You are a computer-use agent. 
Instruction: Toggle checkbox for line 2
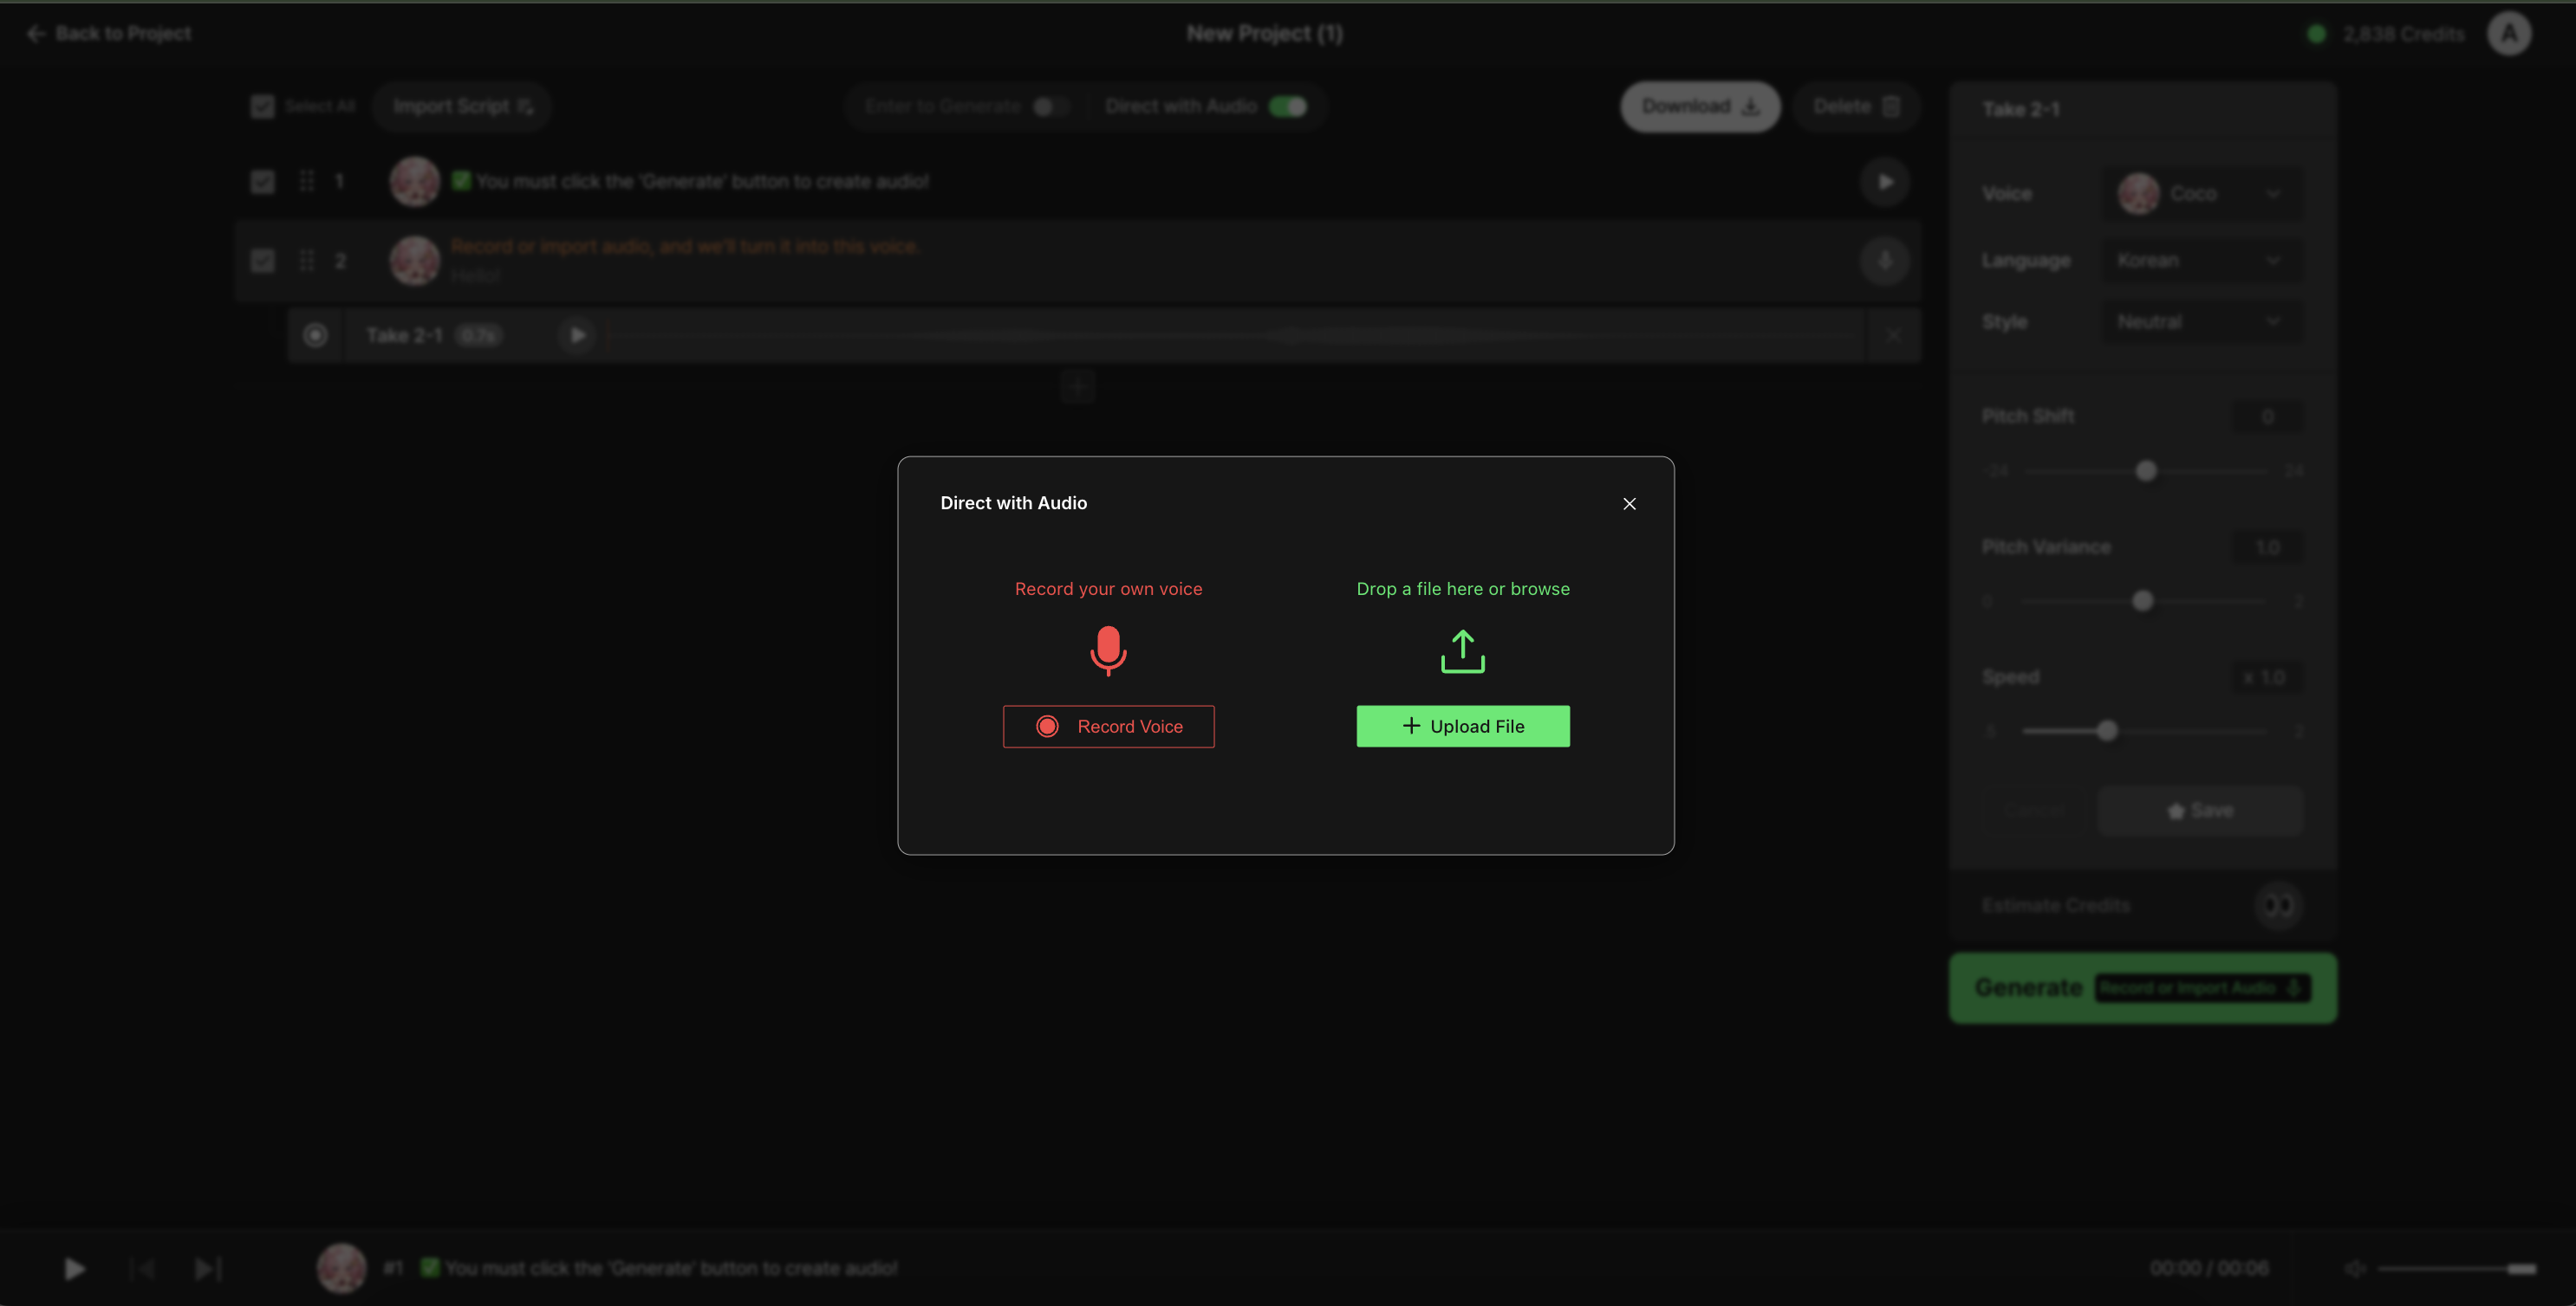[x=263, y=261]
